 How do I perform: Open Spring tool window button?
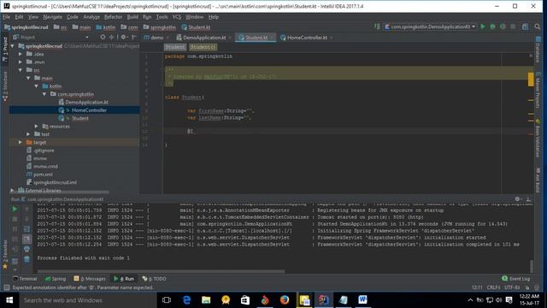coord(56,279)
